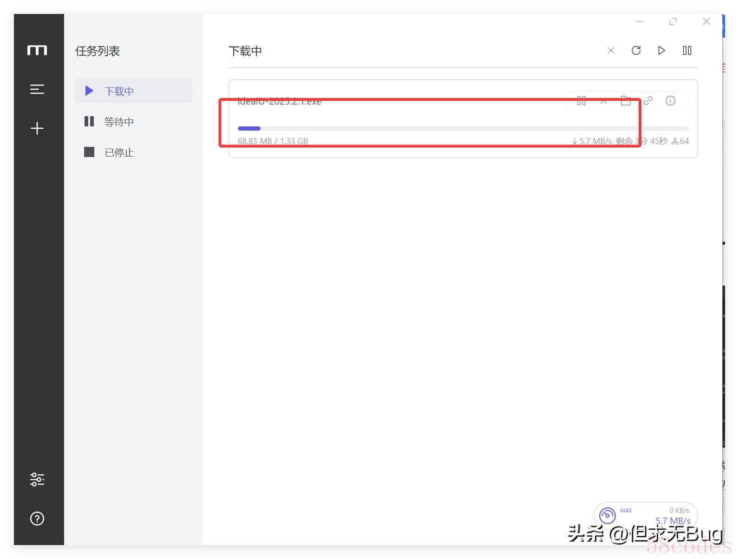
Task: Add a new download task
Action: 37,128
